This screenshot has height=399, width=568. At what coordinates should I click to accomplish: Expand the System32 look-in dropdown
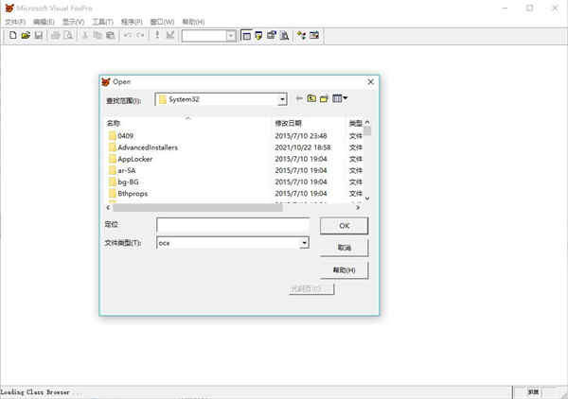[x=282, y=99]
